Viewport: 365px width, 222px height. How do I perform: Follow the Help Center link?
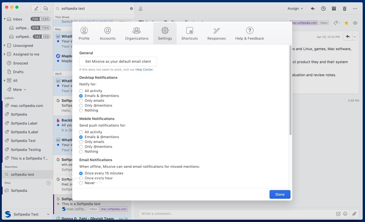click(144, 70)
